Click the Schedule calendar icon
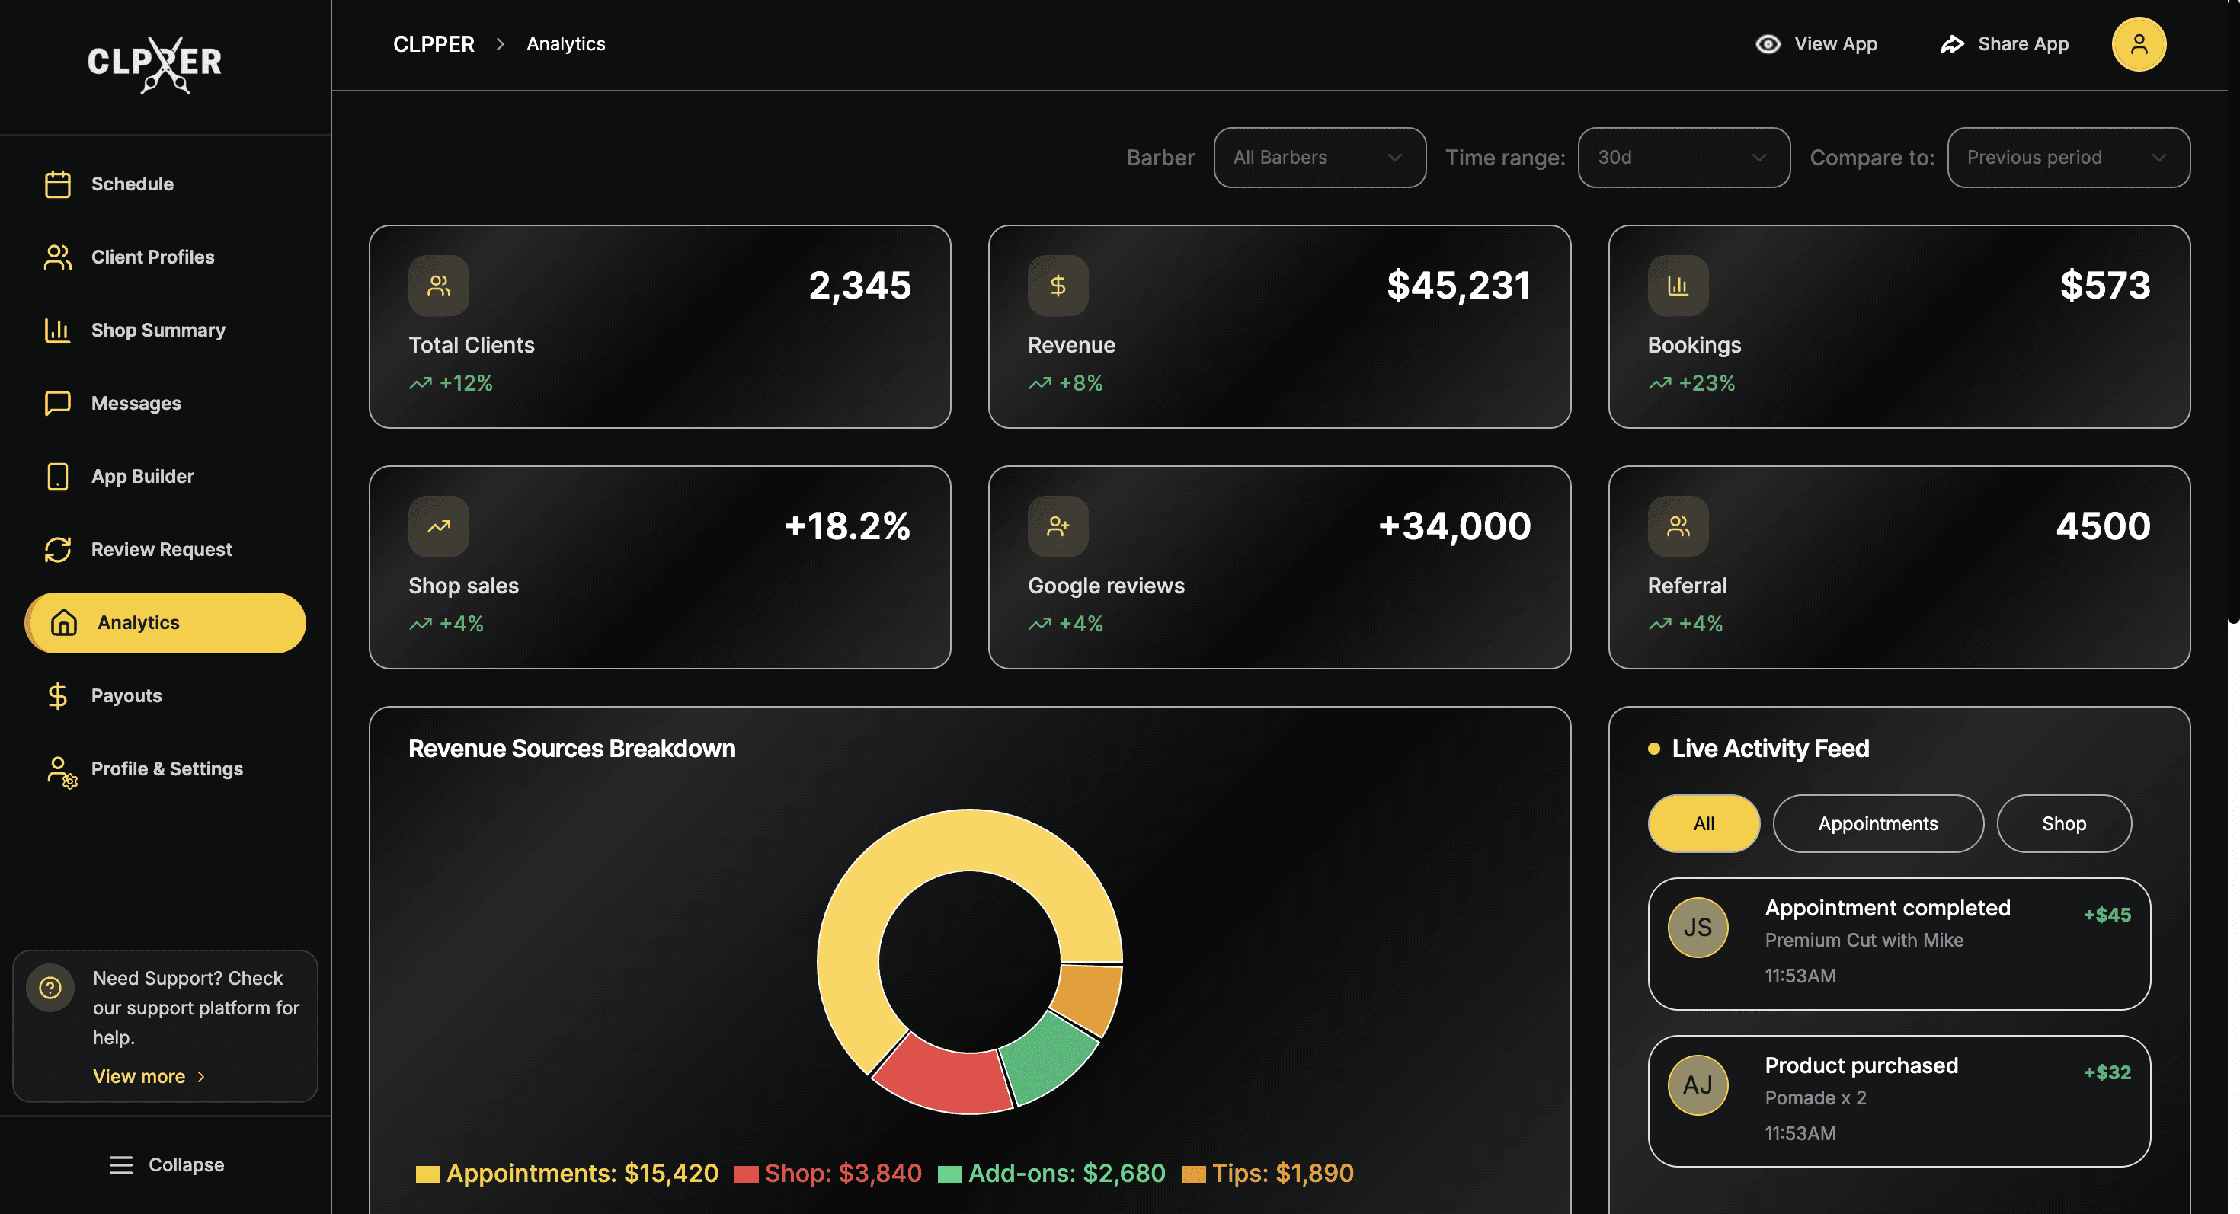2240x1214 pixels. 57,184
